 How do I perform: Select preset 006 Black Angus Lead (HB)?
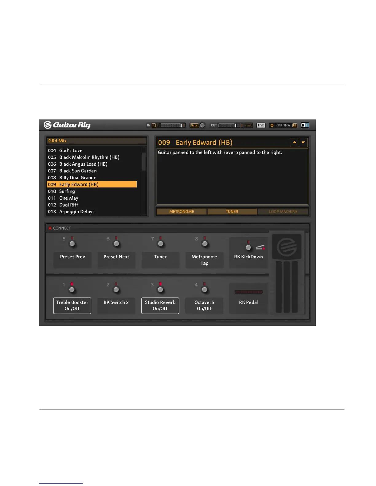[92, 164]
